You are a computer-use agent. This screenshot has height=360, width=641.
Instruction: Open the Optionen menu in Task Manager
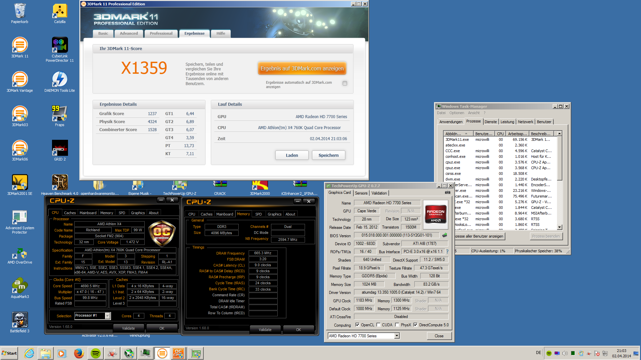[x=457, y=113]
